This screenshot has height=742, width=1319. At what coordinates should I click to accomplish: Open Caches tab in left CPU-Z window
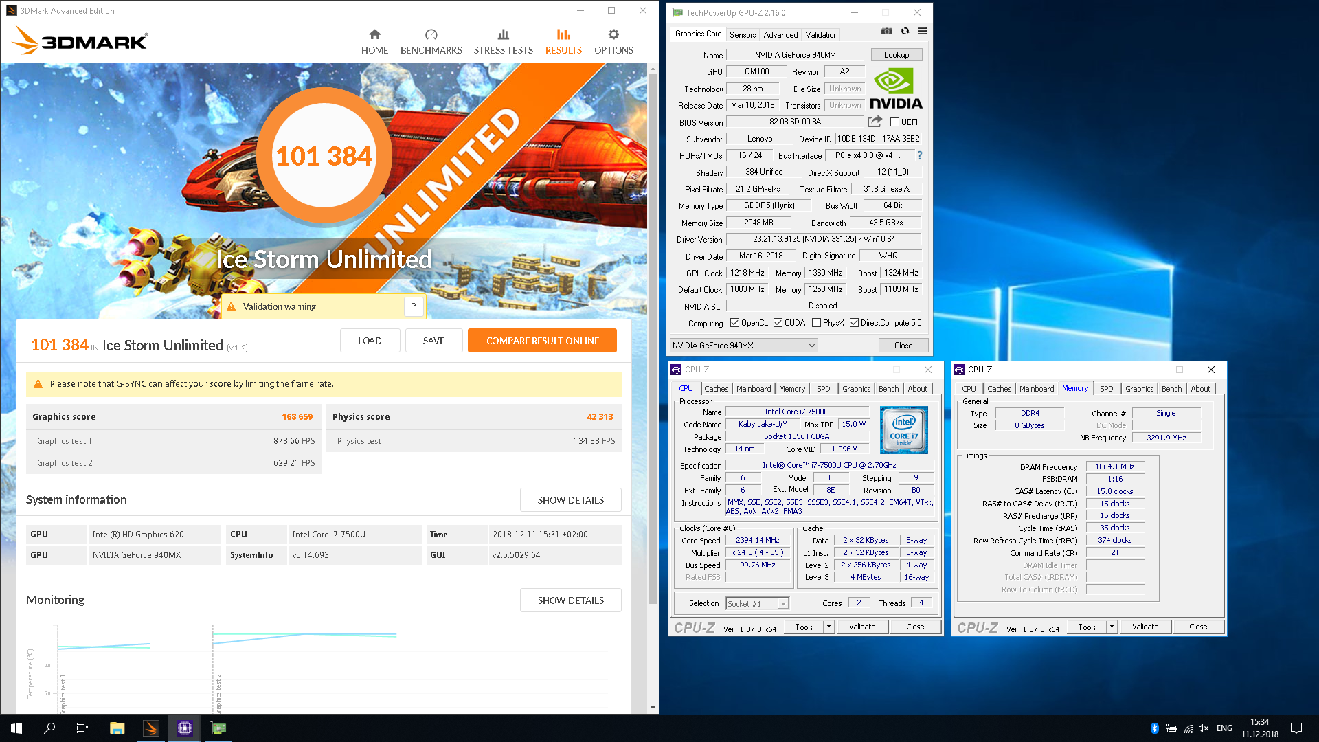pos(716,389)
